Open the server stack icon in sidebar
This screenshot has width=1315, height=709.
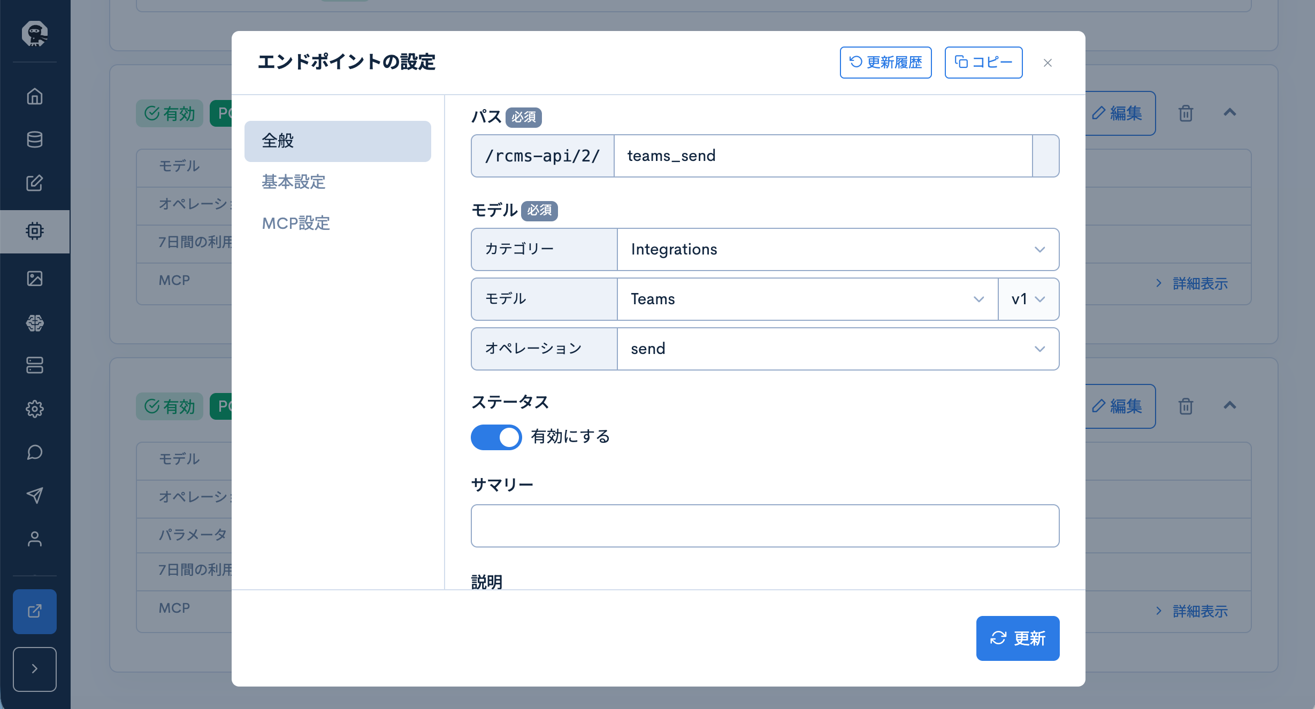pos(35,365)
